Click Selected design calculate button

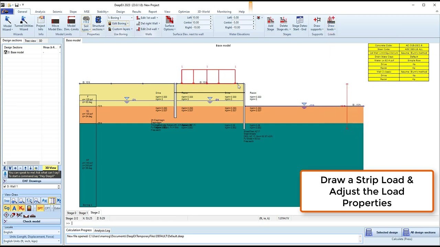[x=382, y=233]
